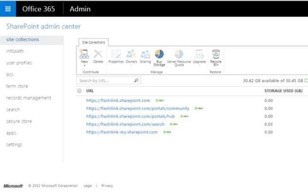
Task: Click the search magnifier icon
Action: (136, 80)
